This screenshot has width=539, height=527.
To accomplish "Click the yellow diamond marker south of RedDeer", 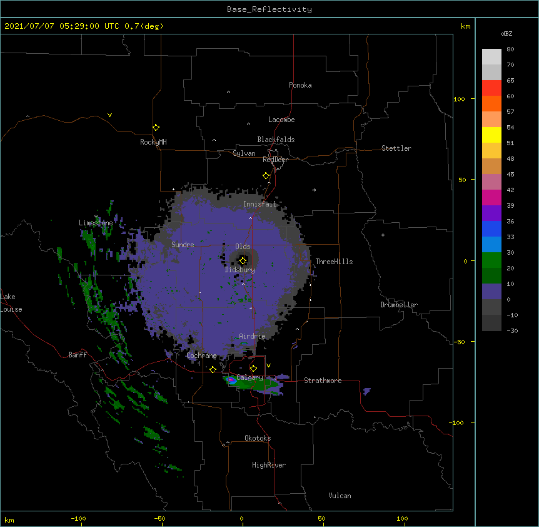I will tap(266, 176).
